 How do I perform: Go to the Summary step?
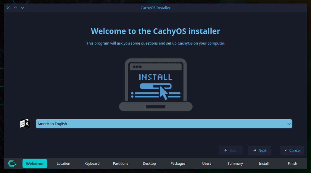pyautogui.click(x=235, y=164)
